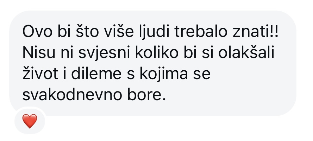Open the reaction badge below the message
Image resolution: width=313 pixels, height=141 pixels.
click(30, 121)
